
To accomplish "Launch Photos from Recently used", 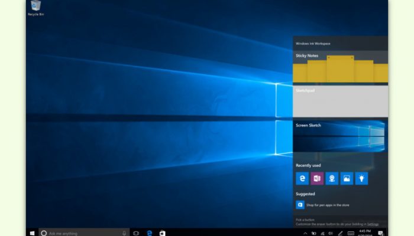I will tap(347, 179).
